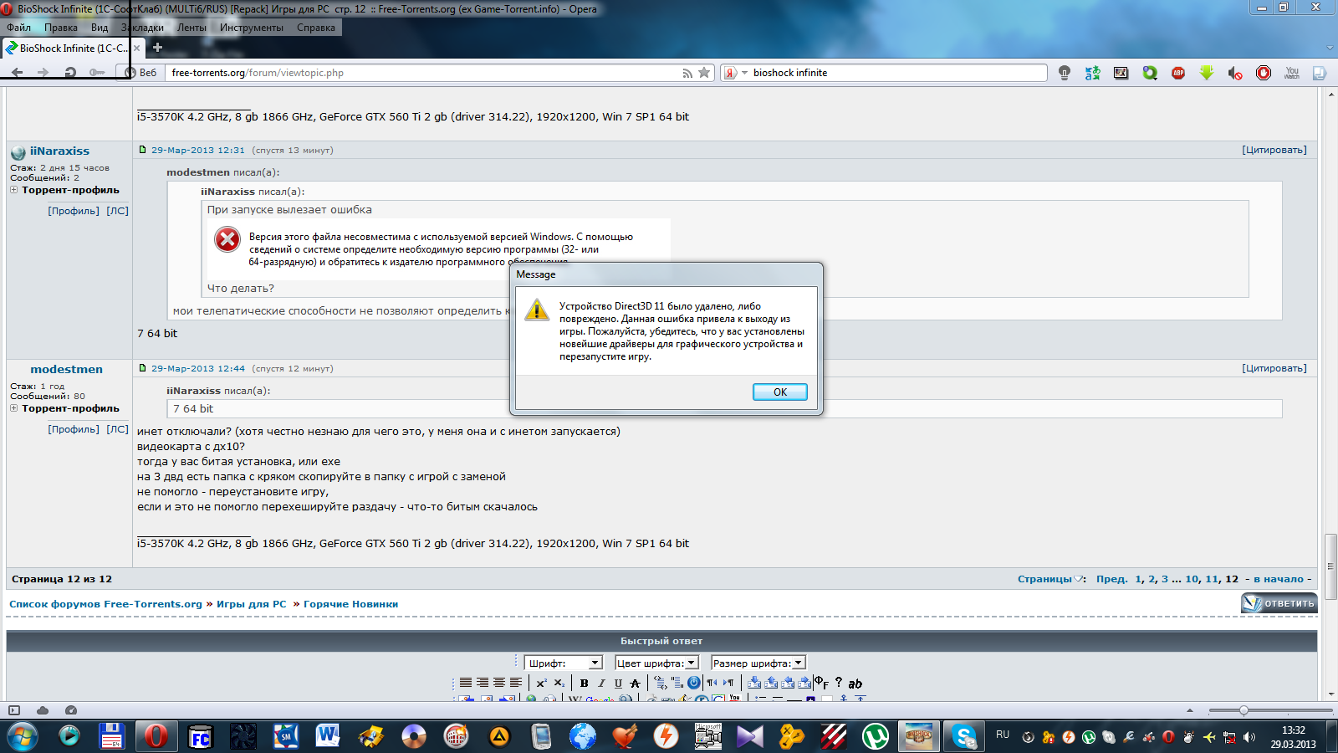Image resolution: width=1338 pixels, height=753 pixels.
Task: Click Opera Link cloud icon in status bar
Action: [x=43, y=710]
